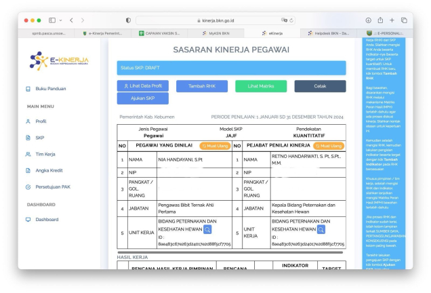Click Pengawas Bibit Ternak Ahli Pertama text
This screenshot has width=431, height=293.
(186, 208)
